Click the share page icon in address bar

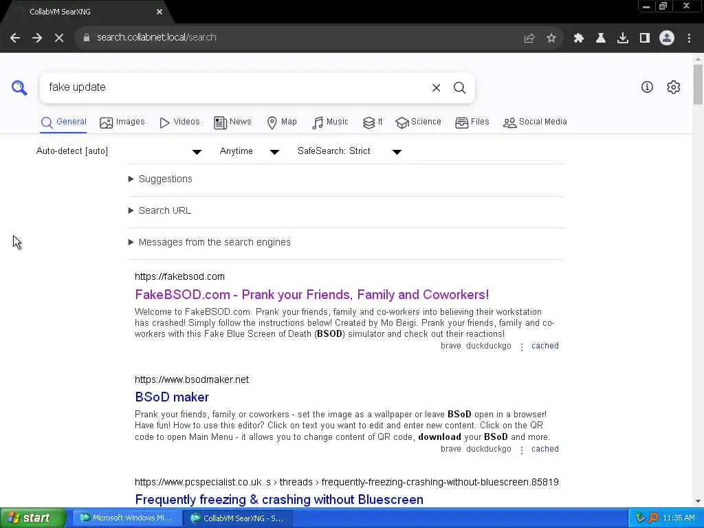[x=529, y=38]
